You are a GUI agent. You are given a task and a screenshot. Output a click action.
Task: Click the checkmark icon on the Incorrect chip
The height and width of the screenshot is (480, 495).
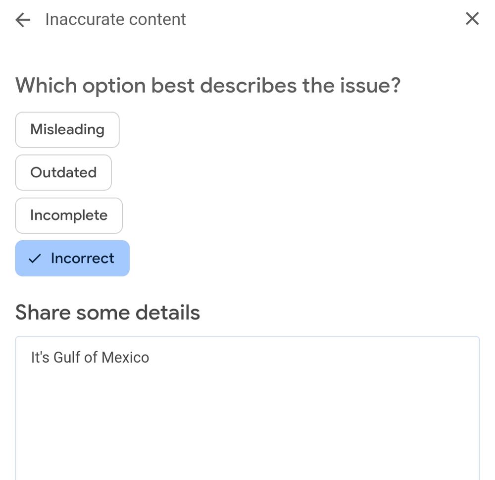[x=34, y=259]
